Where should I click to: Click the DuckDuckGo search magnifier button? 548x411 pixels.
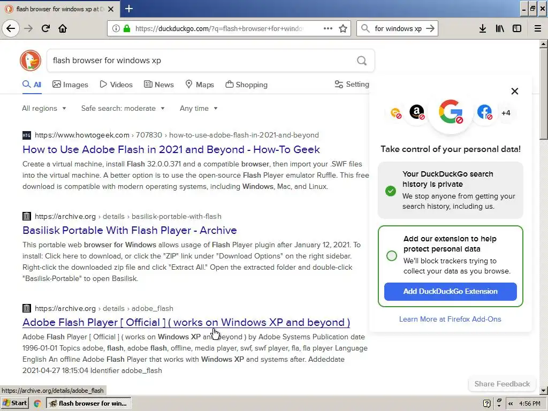[362, 60]
